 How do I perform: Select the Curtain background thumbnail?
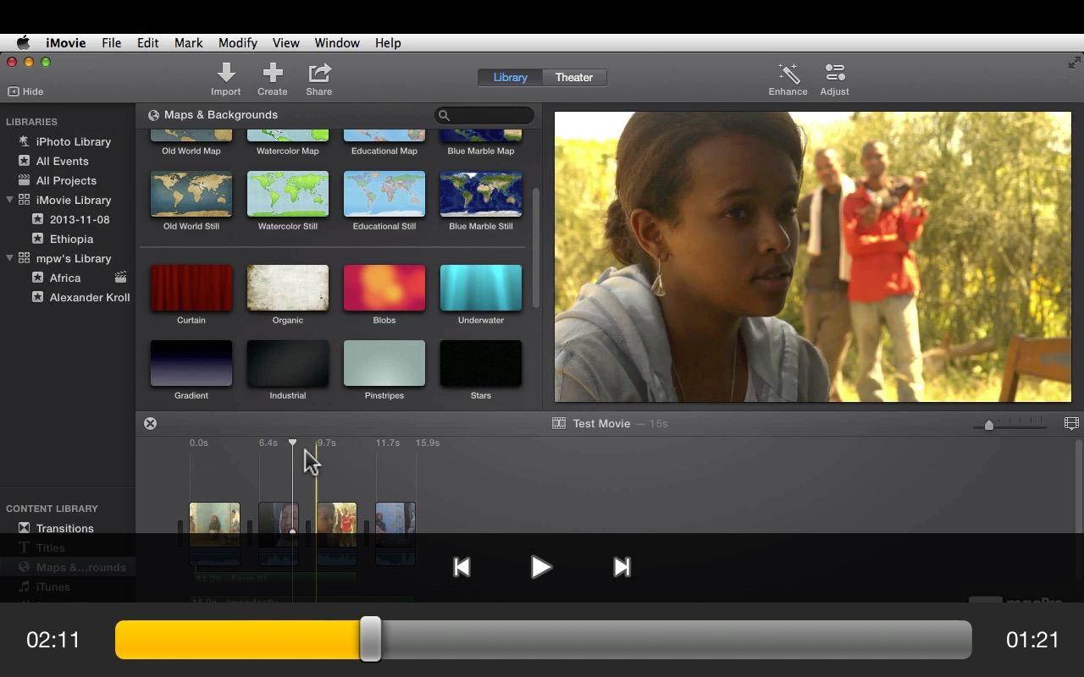191,288
